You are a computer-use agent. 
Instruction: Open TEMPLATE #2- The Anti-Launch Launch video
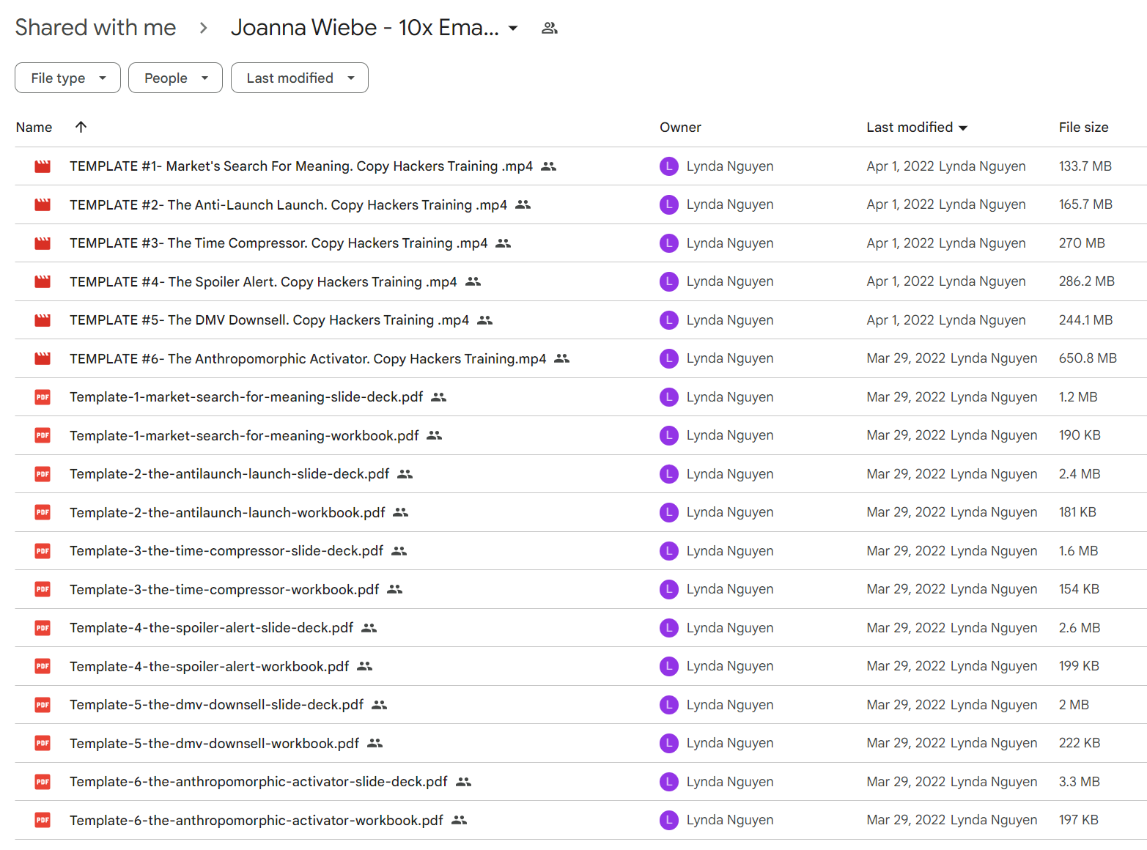pyautogui.click(x=288, y=204)
